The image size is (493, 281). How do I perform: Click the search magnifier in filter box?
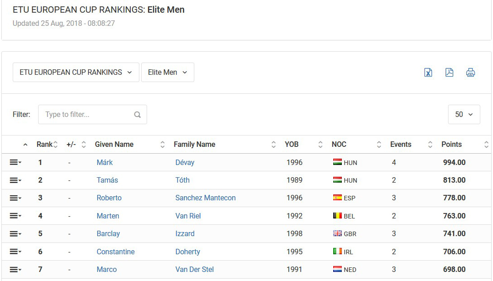tap(138, 115)
